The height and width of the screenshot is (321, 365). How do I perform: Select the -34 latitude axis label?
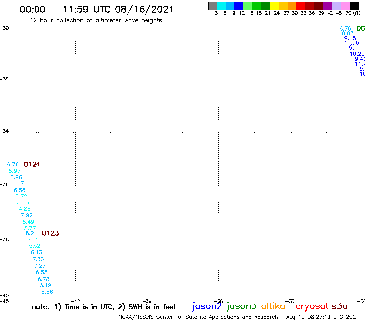4,131
